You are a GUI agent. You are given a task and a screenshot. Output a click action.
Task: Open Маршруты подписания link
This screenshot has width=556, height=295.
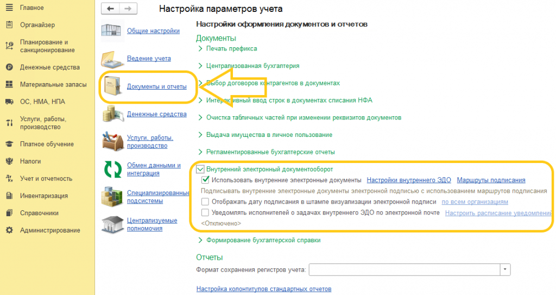491,180
